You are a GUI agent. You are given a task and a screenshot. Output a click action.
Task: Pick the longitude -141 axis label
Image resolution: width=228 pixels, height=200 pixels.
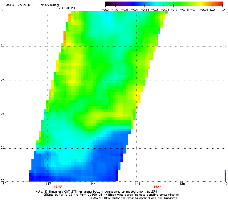point(136,184)
